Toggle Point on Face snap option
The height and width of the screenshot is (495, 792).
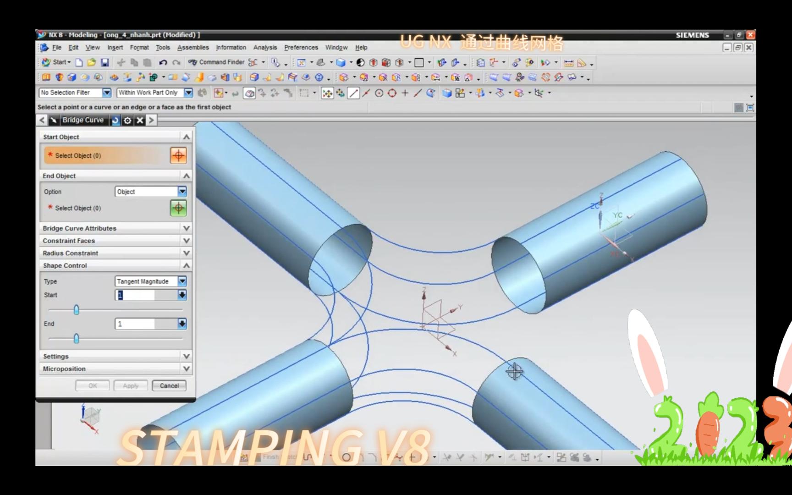[431, 93]
